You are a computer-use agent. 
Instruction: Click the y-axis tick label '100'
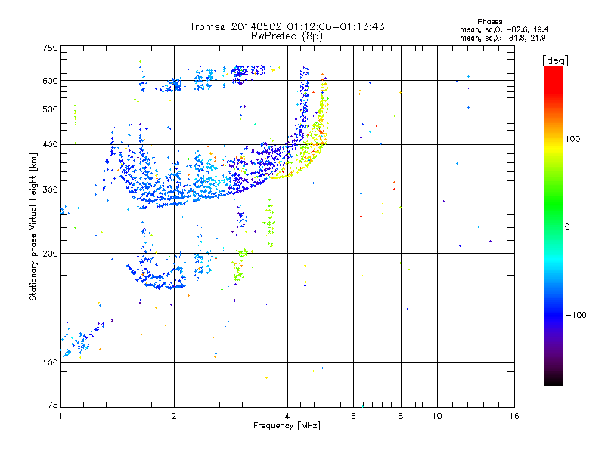pos(50,363)
